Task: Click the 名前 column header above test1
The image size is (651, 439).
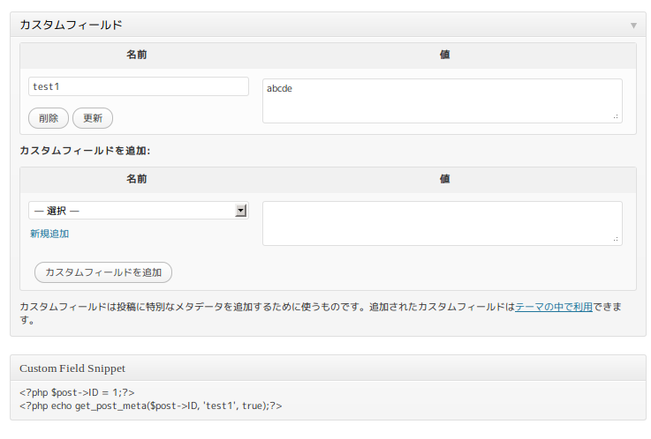Action: point(136,55)
